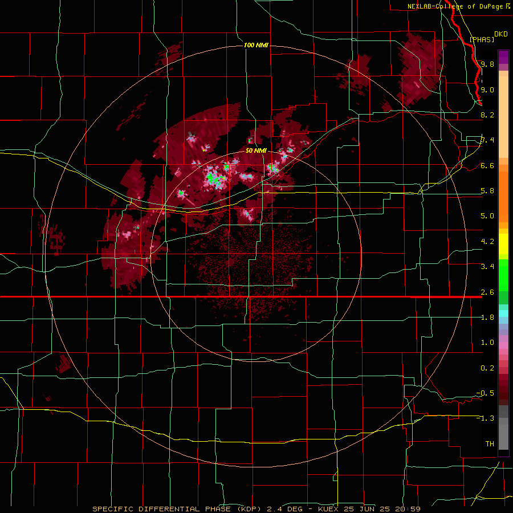Click the 4.2 value on the color scale
The image size is (513, 513).
[487, 242]
